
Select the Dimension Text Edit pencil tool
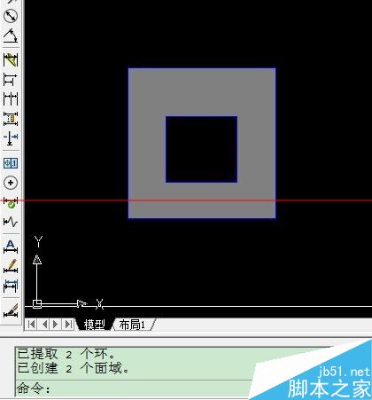pyautogui.click(x=11, y=266)
